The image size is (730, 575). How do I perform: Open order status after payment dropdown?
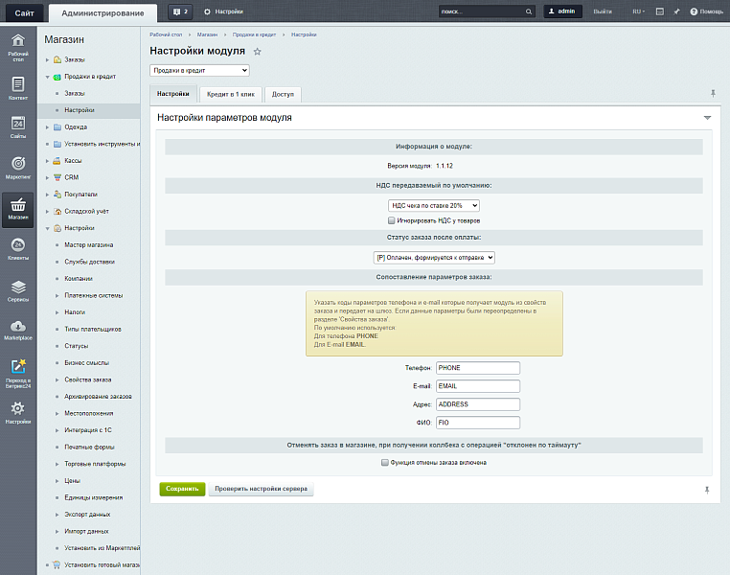pos(434,257)
